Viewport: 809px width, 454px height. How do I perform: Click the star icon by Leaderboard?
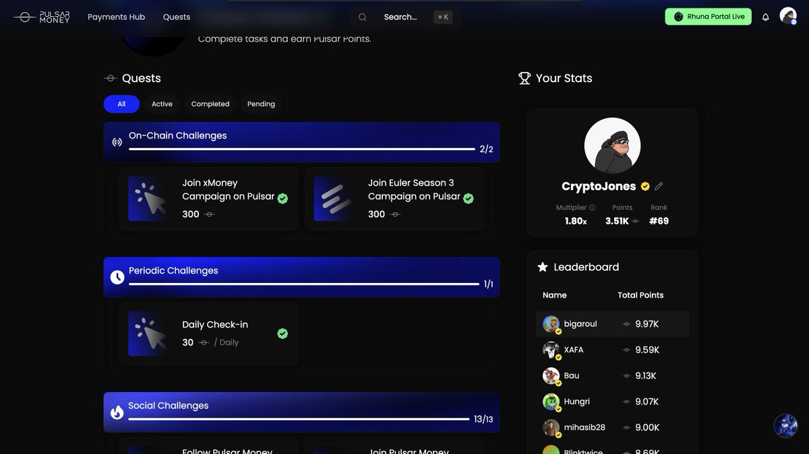543,267
